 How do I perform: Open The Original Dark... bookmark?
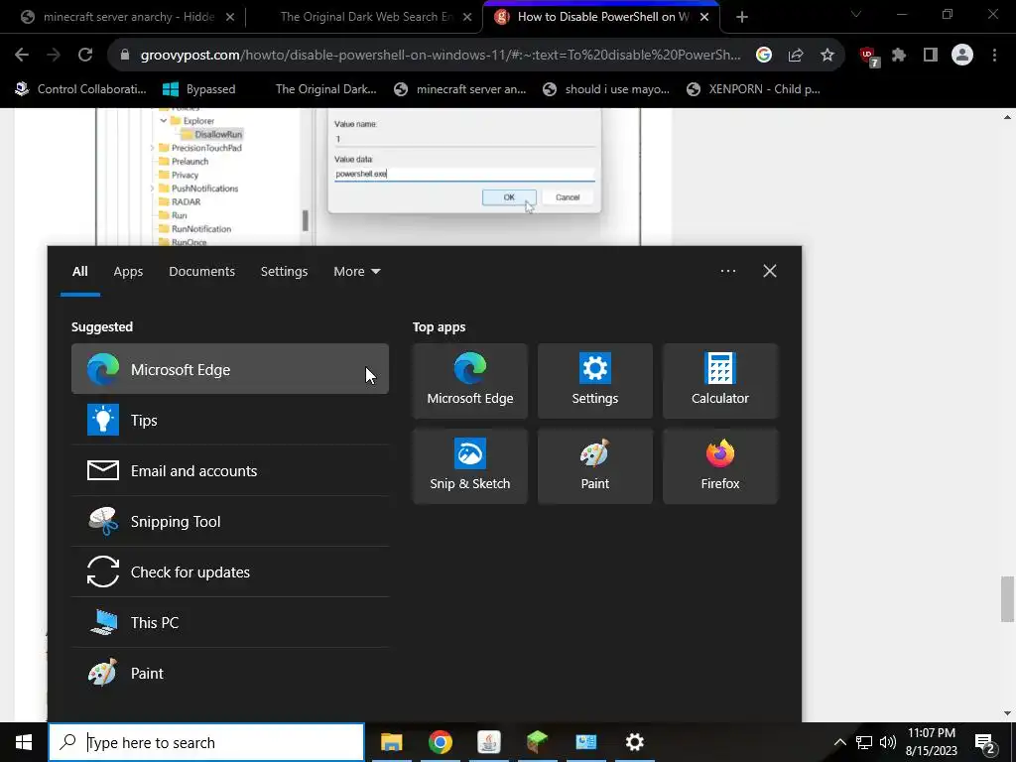point(325,89)
